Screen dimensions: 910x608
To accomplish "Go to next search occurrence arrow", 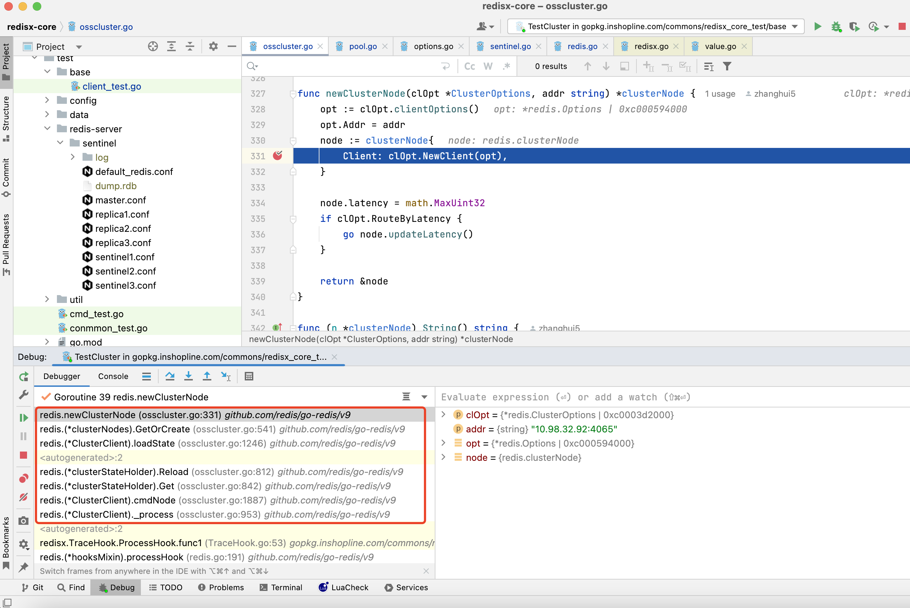I will [x=606, y=66].
